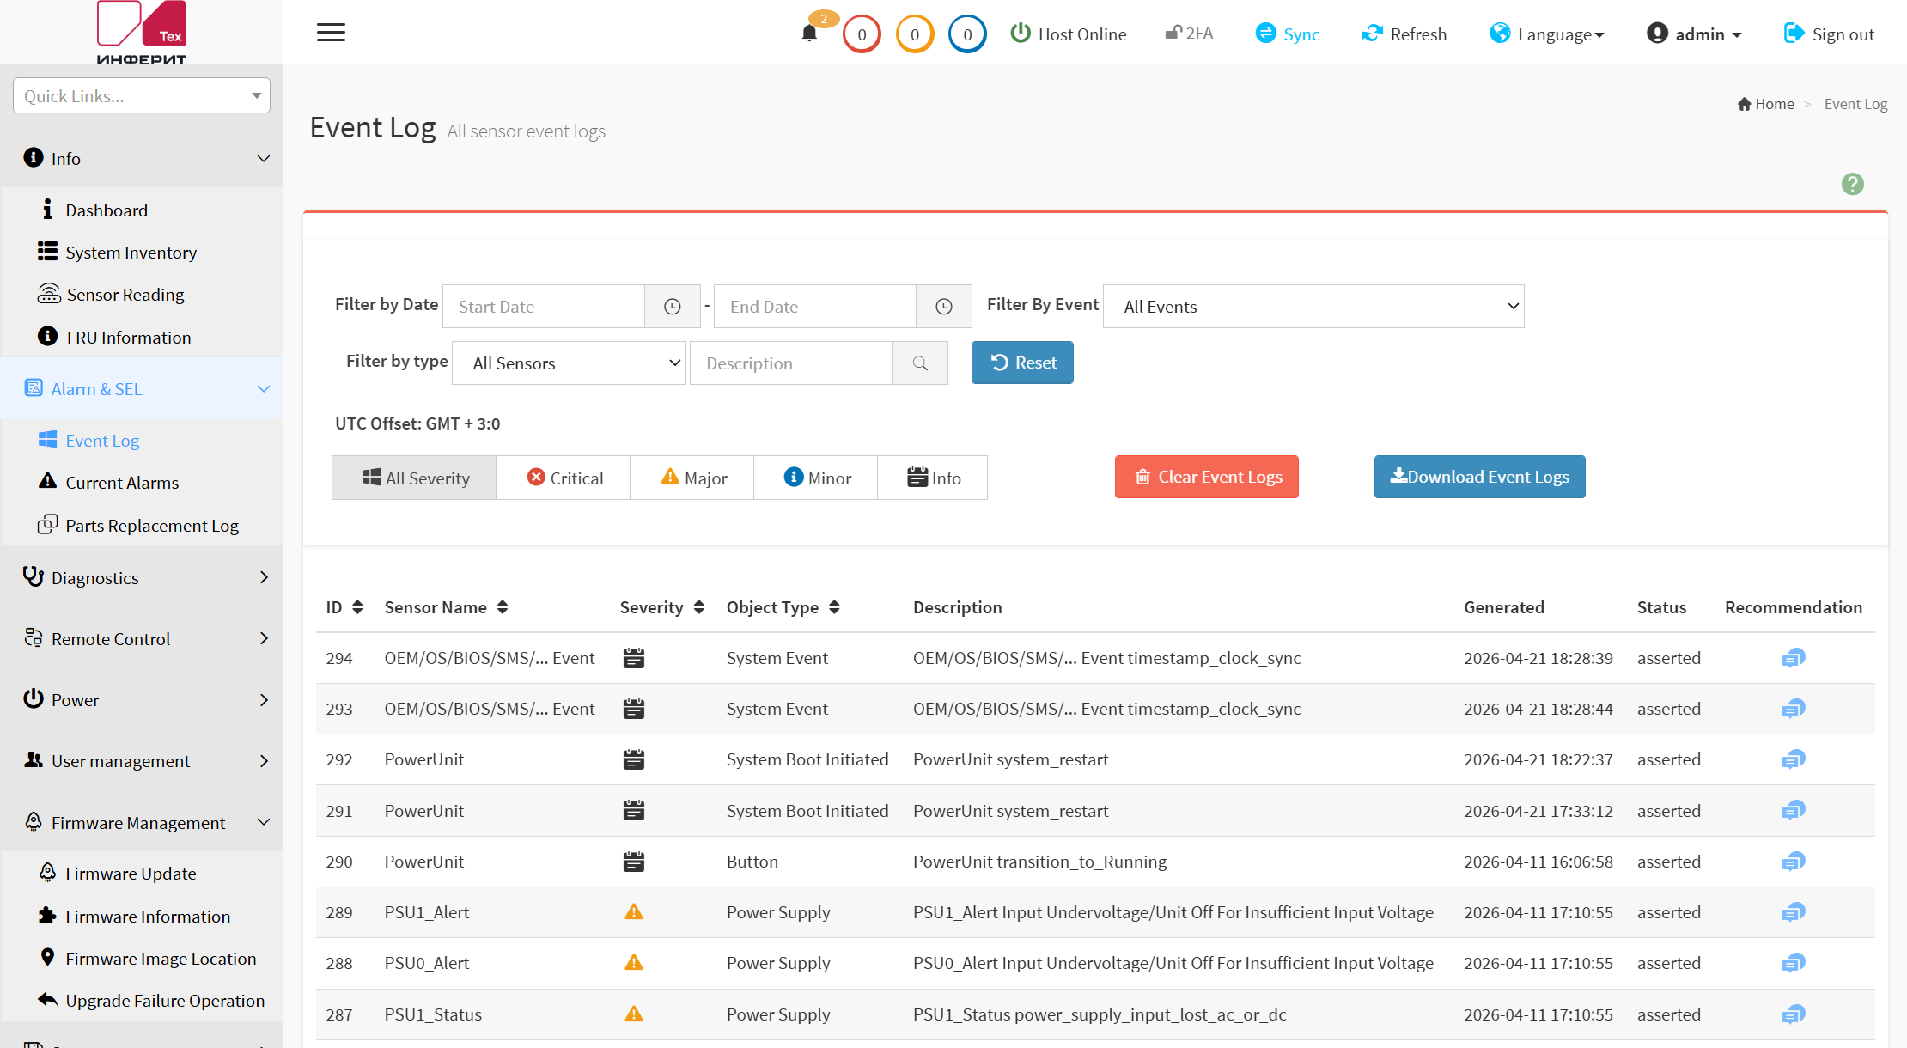Toggle the hamburger sidebar menu
Image resolution: width=1907 pixels, height=1048 pixels.
(x=331, y=33)
